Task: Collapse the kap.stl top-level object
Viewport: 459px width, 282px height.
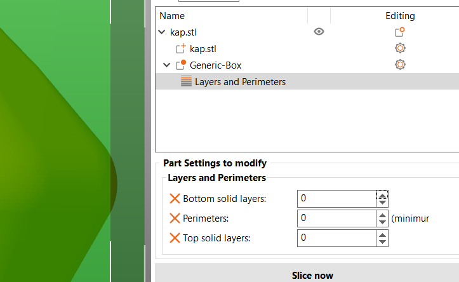Action: tap(162, 32)
